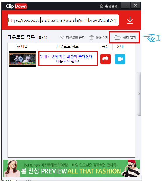Stop downloads with 다운로드 중지
This screenshot has width=162, height=182.
[72, 38]
